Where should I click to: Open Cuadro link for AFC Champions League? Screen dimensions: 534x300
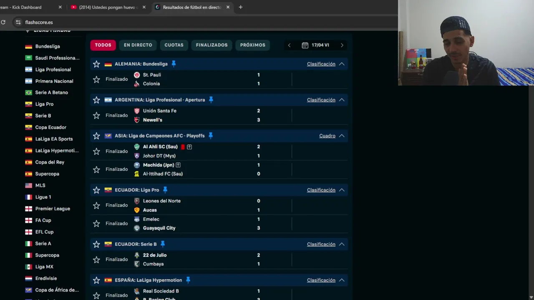[x=327, y=136]
